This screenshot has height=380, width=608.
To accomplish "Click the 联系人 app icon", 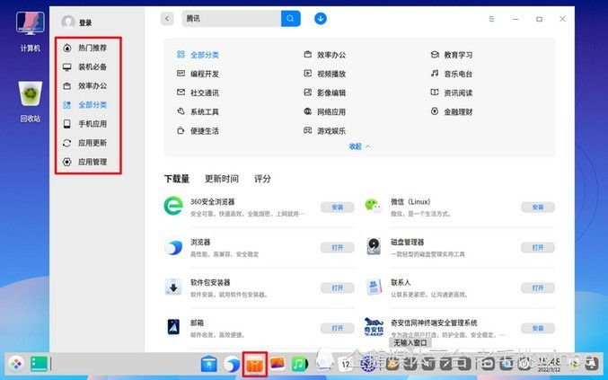I will 374,287.
